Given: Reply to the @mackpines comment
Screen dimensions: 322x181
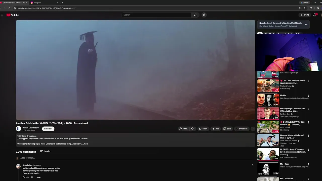Looking at the screenshot, I should tap(38, 177).
